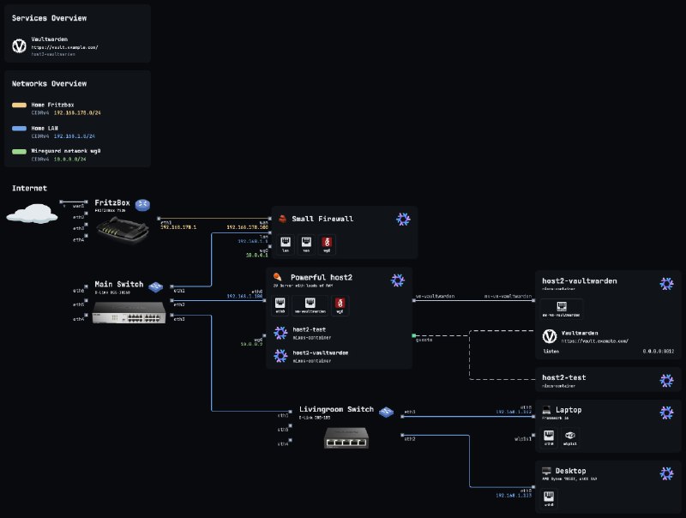Click the switch icon beside Main Switch
Screen dimensions: 686x518
coord(156,287)
